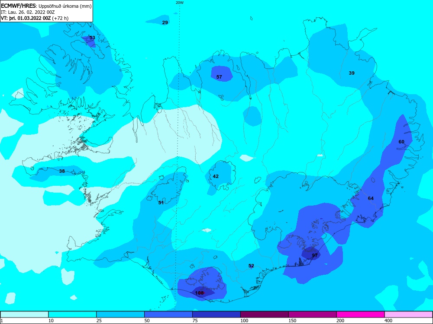The width and height of the screenshot is (433, 324).
Task: Click the 42 precipitation value label
Action: coord(216,176)
